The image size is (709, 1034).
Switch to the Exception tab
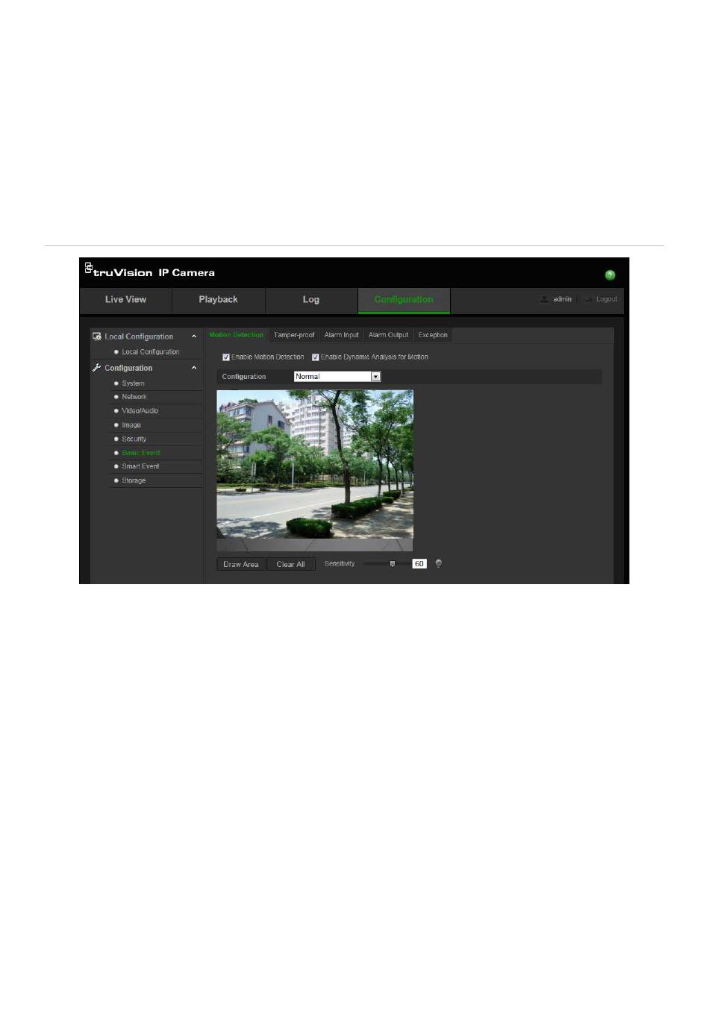click(433, 335)
